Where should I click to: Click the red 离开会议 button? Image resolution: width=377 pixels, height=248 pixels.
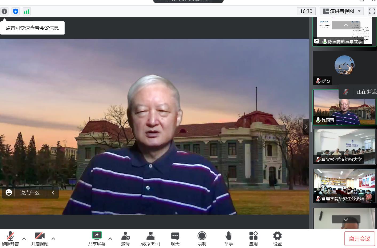tap(359, 239)
